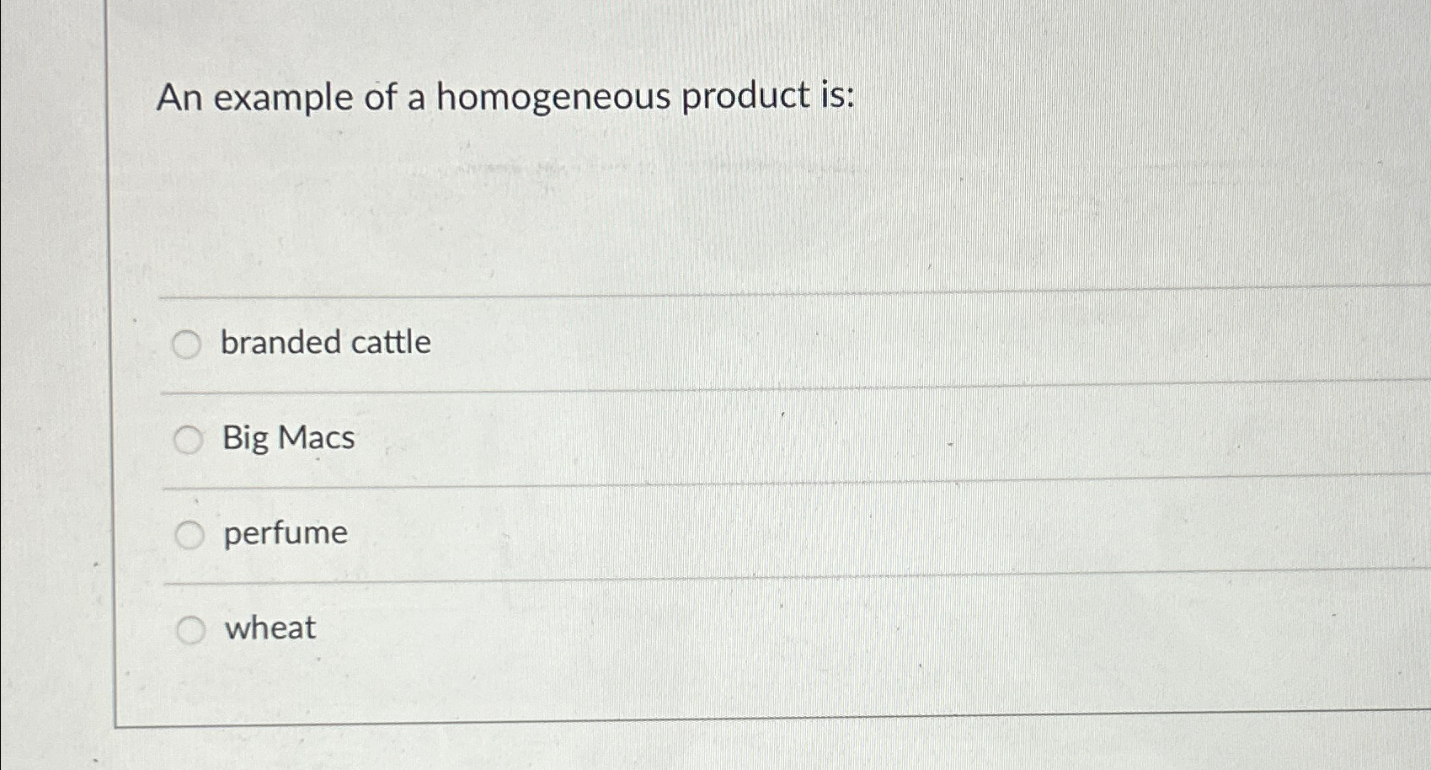Screen dimensions: 1431x770
Task: Click the selector circle beside Big Macs
Action: [190, 438]
